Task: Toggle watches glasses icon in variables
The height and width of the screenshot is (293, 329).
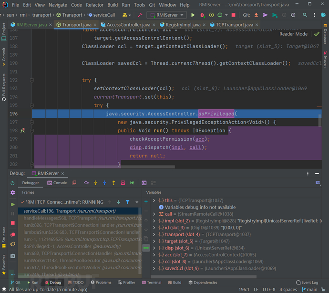Action: click(x=146, y=248)
